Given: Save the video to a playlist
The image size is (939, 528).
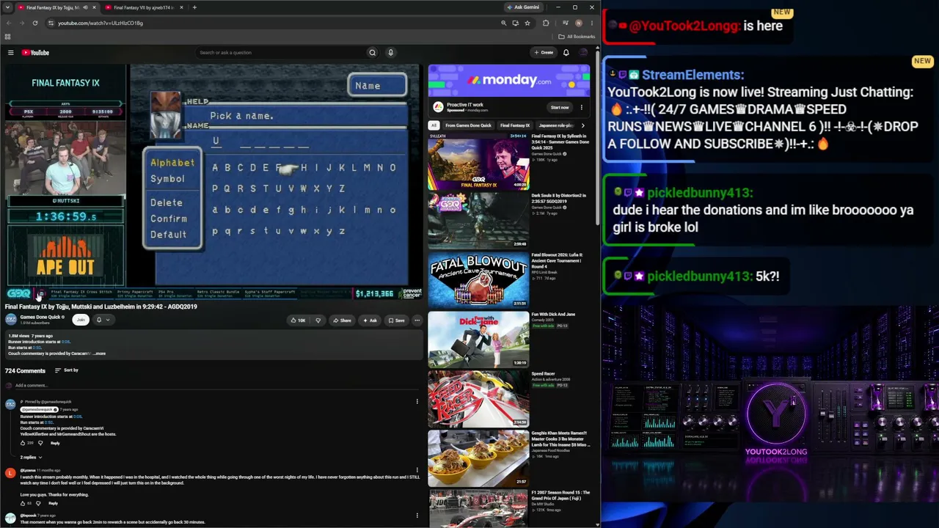Looking at the screenshot, I should pos(396,320).
